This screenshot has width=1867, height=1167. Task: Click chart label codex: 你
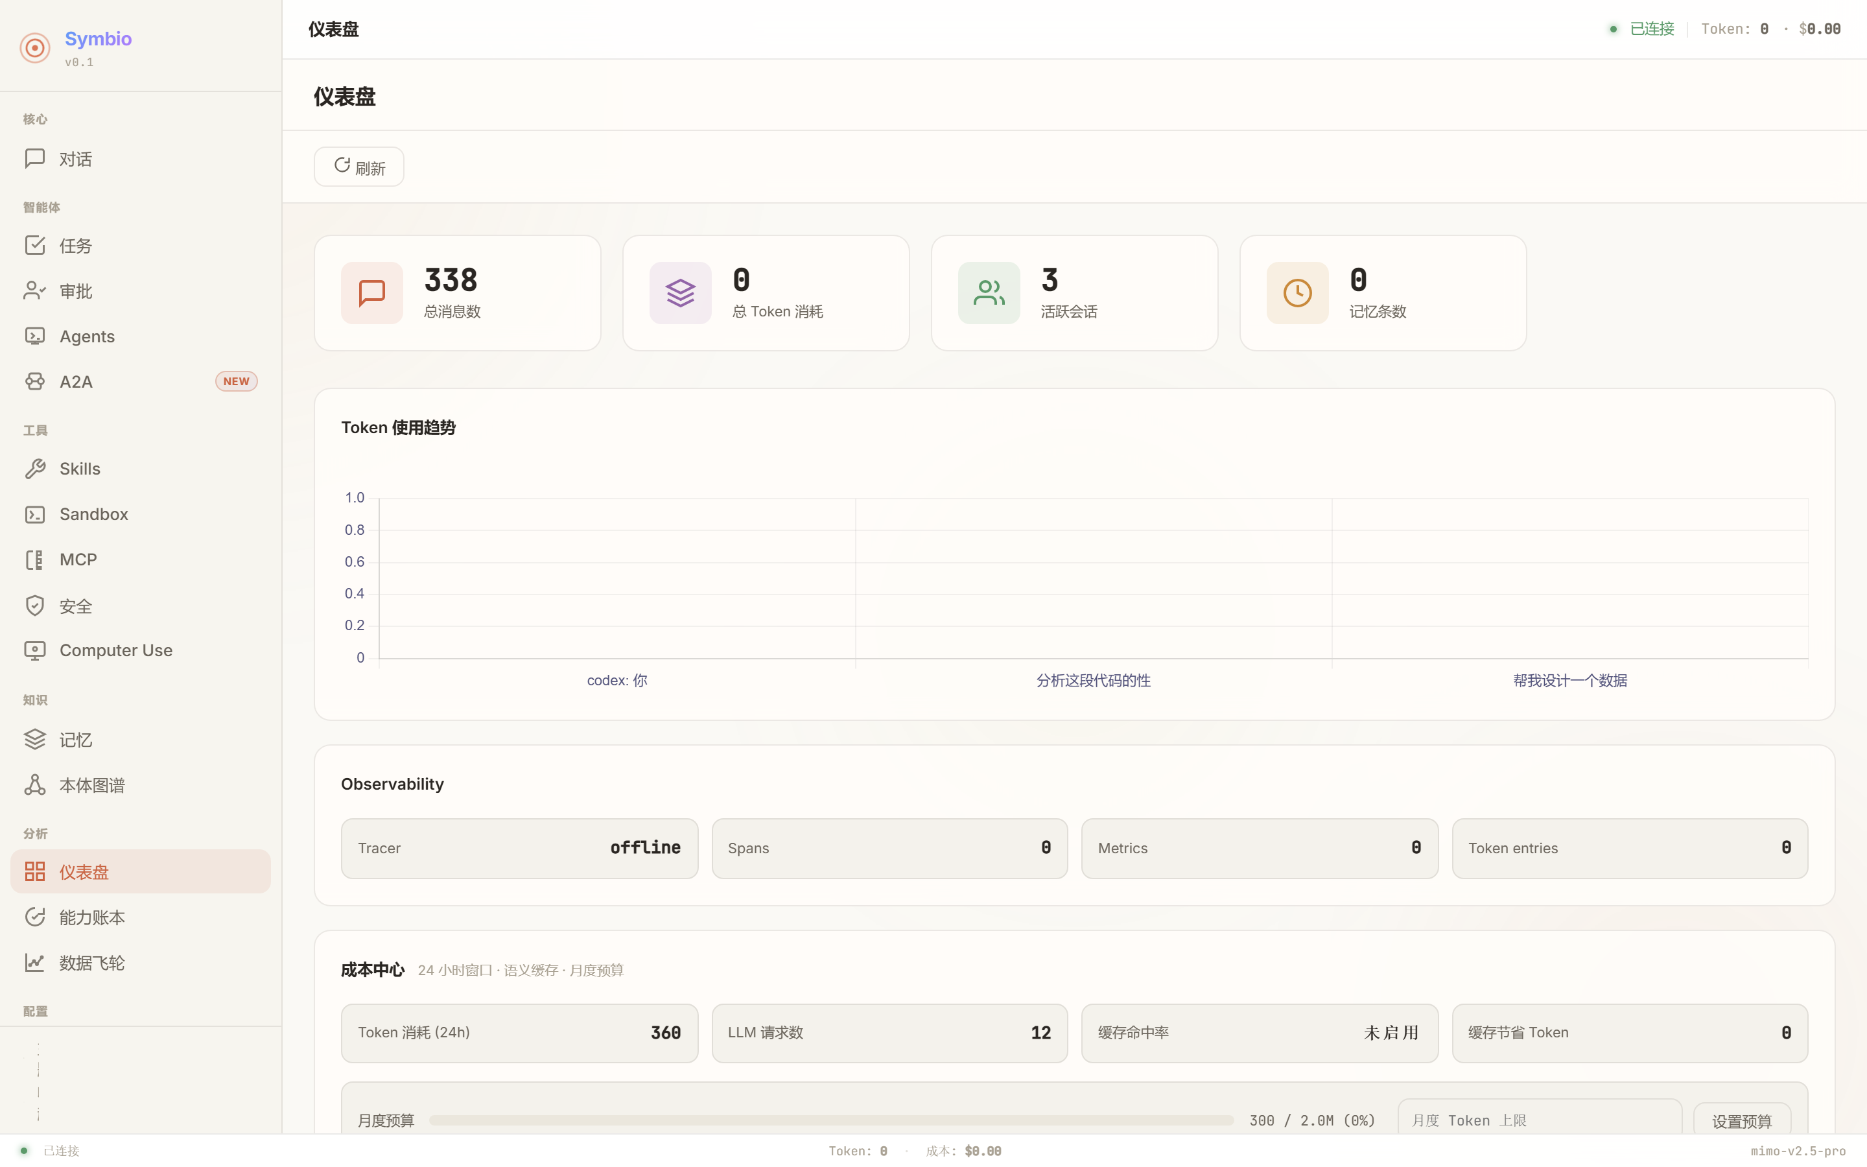point(617,680)
